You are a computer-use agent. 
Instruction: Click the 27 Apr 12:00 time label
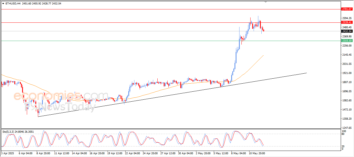168,153
